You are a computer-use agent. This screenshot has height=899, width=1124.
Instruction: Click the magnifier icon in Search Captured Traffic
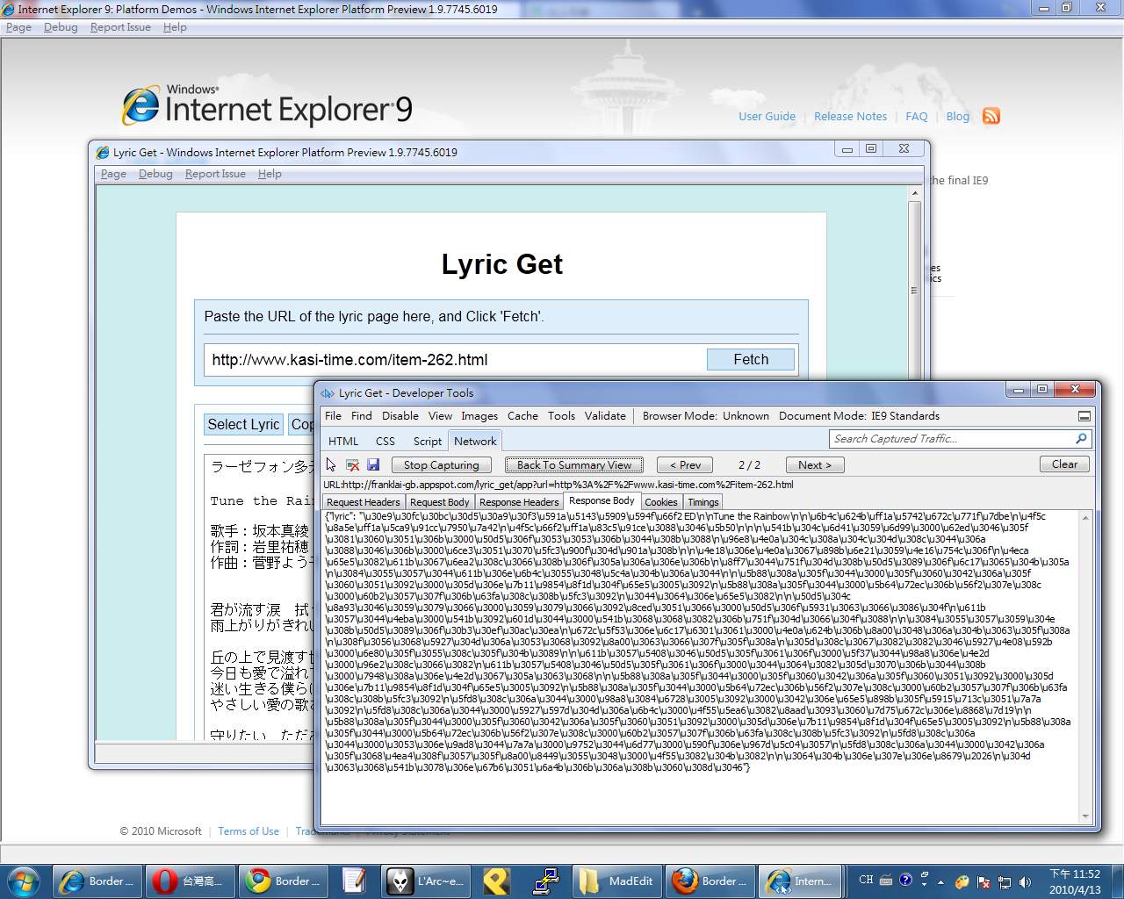tap(1081, 438)
